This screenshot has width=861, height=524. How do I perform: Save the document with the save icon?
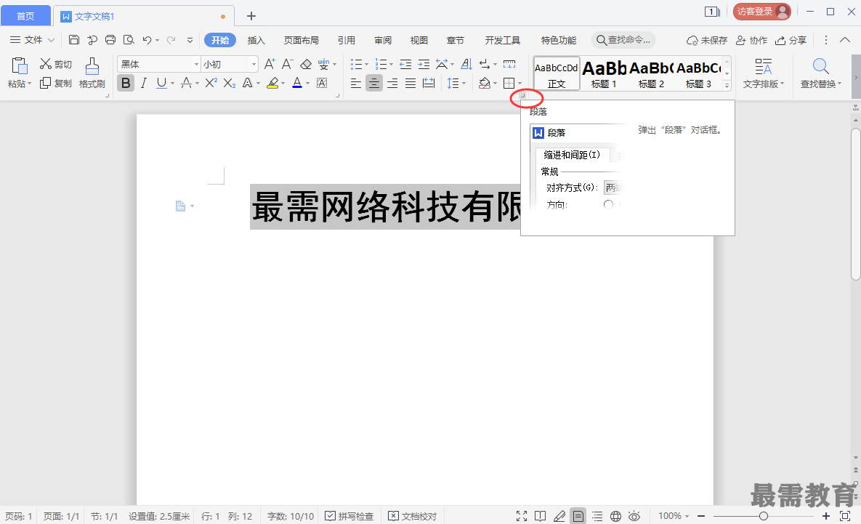point(74,39)
